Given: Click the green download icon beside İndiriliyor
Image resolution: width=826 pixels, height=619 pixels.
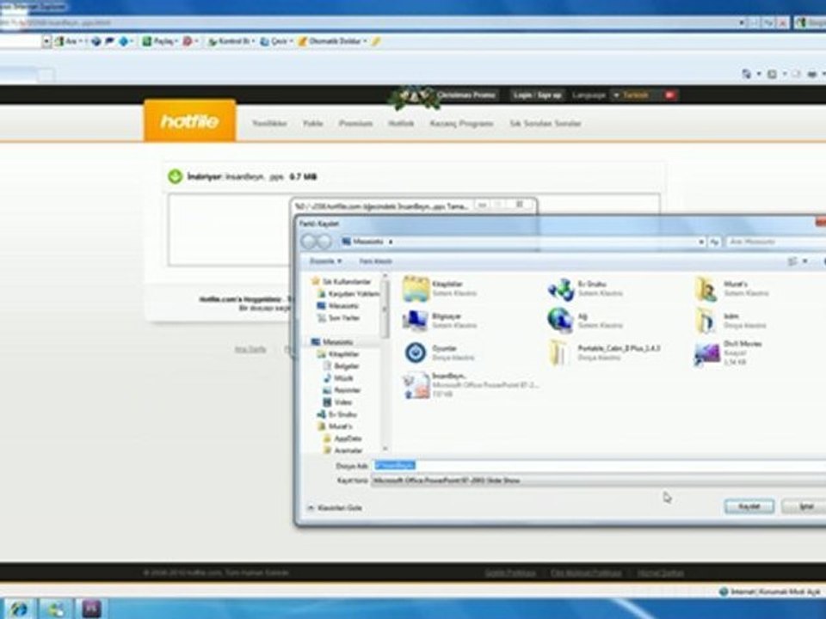Looking at the screenshot, I should [175, 176].
